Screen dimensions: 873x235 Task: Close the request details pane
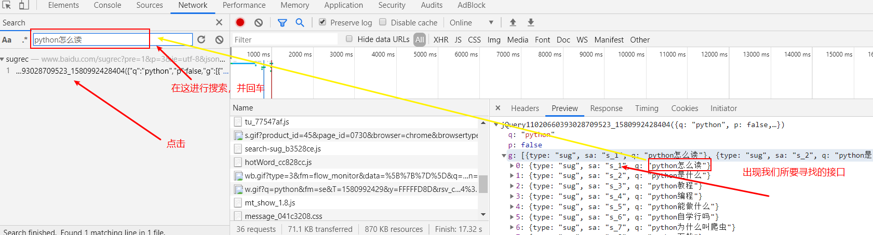(x=498, y=108)
